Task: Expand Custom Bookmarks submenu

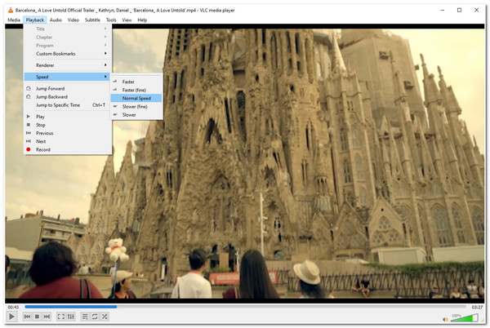Action: 68,54
